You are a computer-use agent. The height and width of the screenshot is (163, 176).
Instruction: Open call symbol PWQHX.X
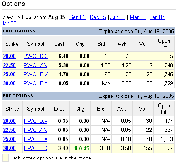pos(36,65)
